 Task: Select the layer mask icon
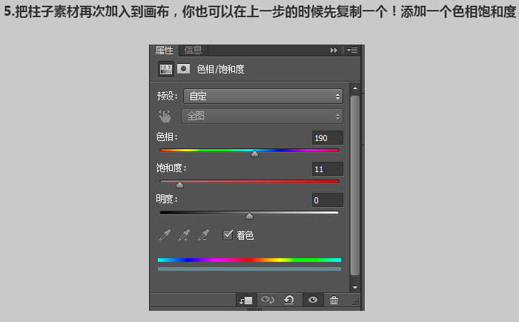tap(183, 69)
